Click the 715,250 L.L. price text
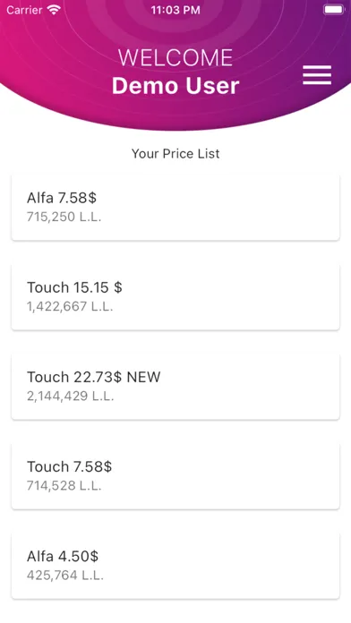Image resolution: width=351 pixels, height=623 pixels. tap(64, 217)
